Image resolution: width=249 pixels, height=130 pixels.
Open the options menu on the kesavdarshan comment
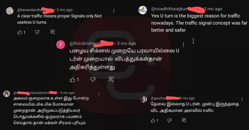[114, 11]
